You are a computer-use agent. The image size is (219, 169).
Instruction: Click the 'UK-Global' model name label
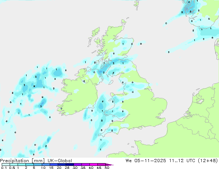coord(60,161)
